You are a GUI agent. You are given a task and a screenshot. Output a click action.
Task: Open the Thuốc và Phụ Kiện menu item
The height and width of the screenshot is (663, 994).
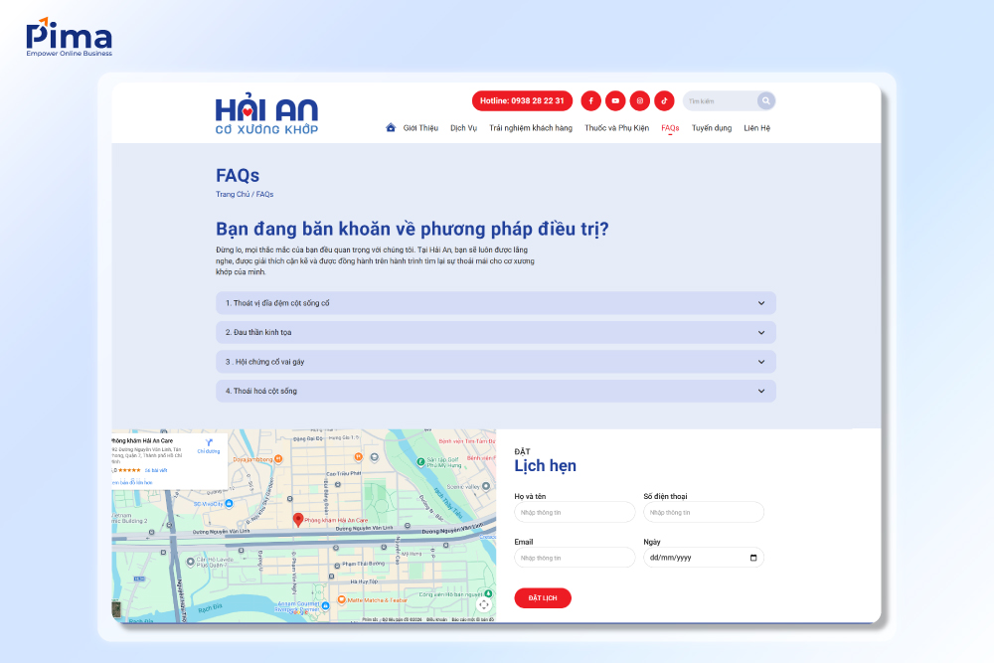click(x=617, y=127)
